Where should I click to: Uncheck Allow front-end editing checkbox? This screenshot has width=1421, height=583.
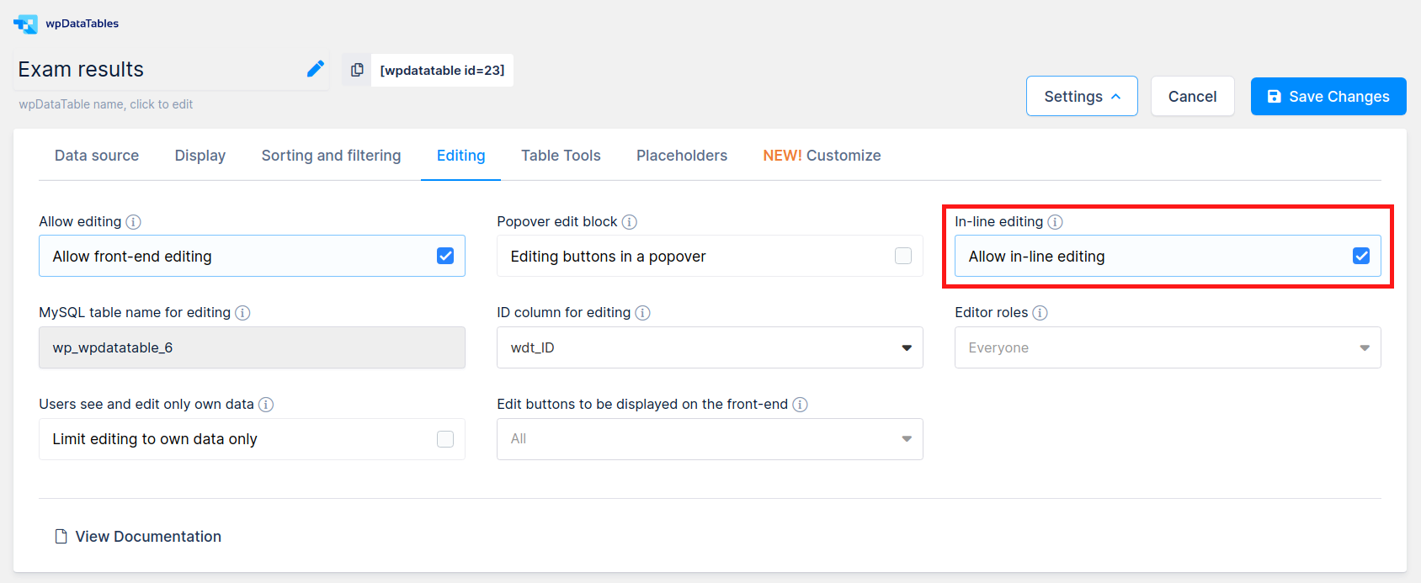tap(445, 256)
